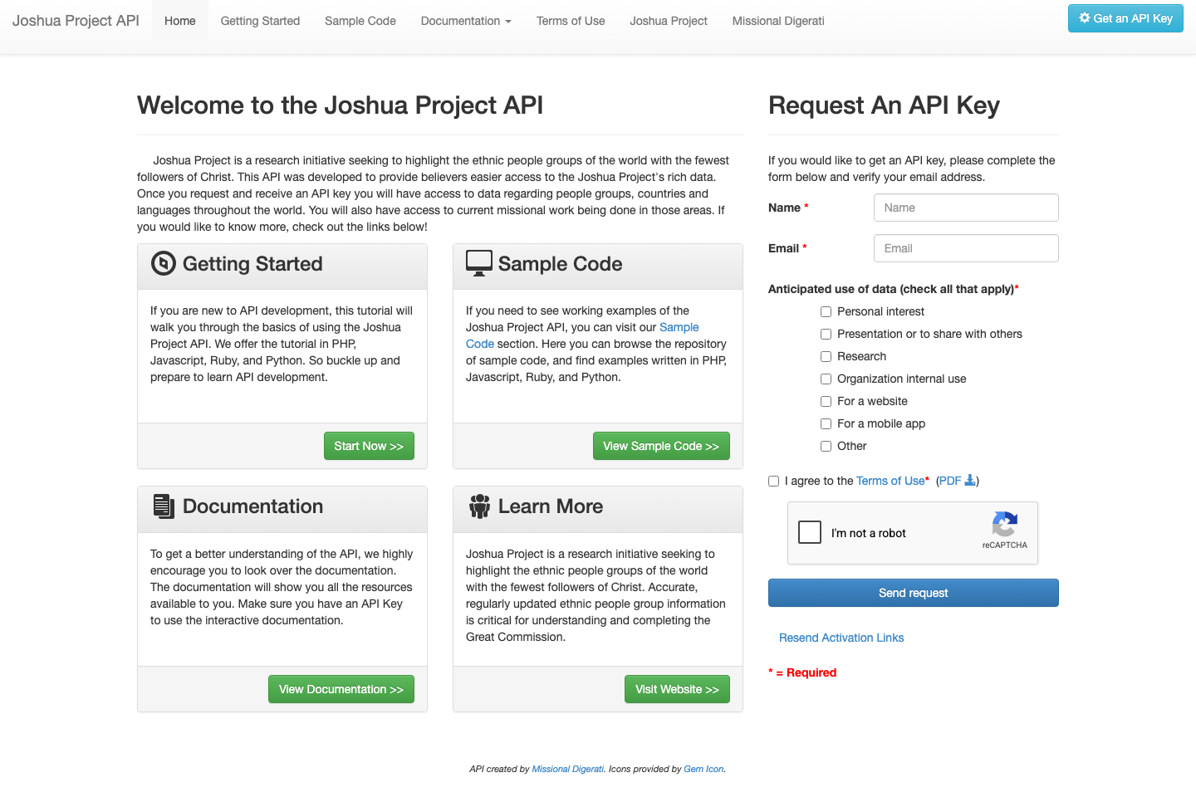The width and height of the screenshot is (1196, 797).
Task: Click the Resend Activation Links link
Action: (x=841, y=638)
